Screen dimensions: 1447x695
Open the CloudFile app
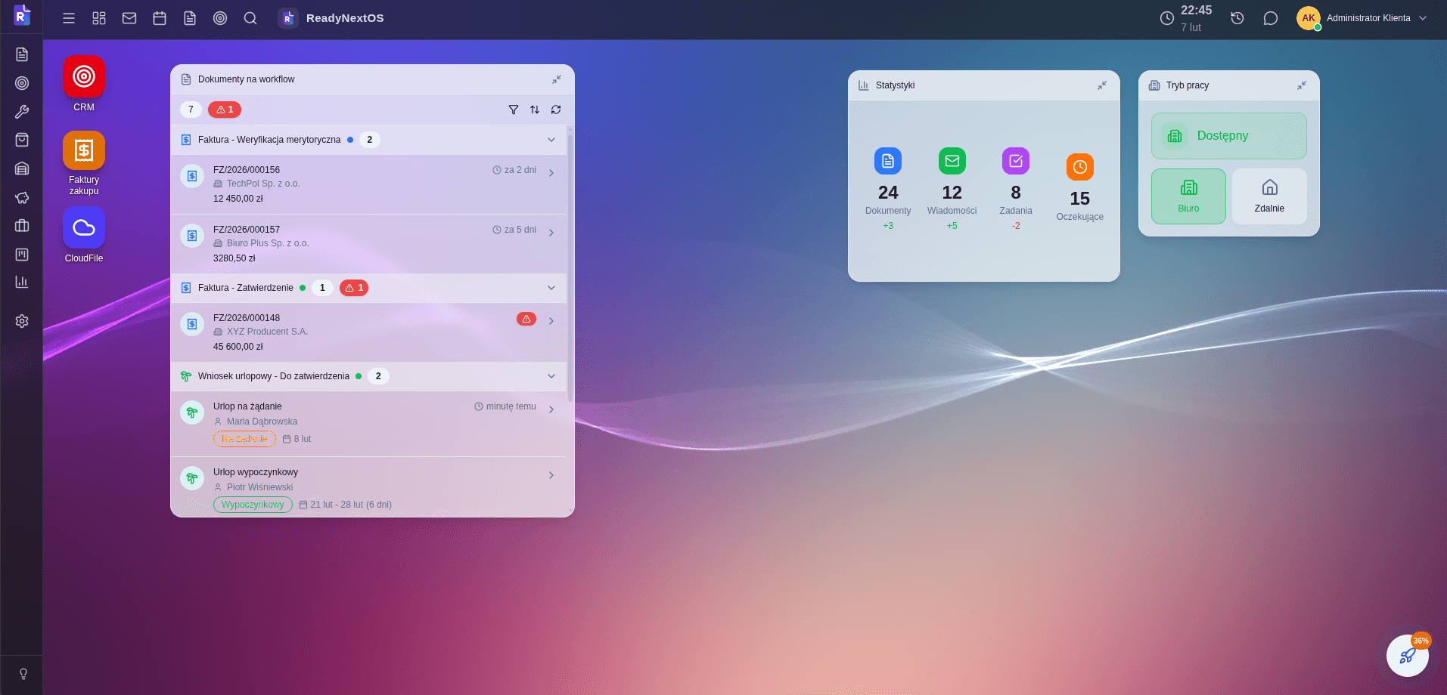[84, 228]
